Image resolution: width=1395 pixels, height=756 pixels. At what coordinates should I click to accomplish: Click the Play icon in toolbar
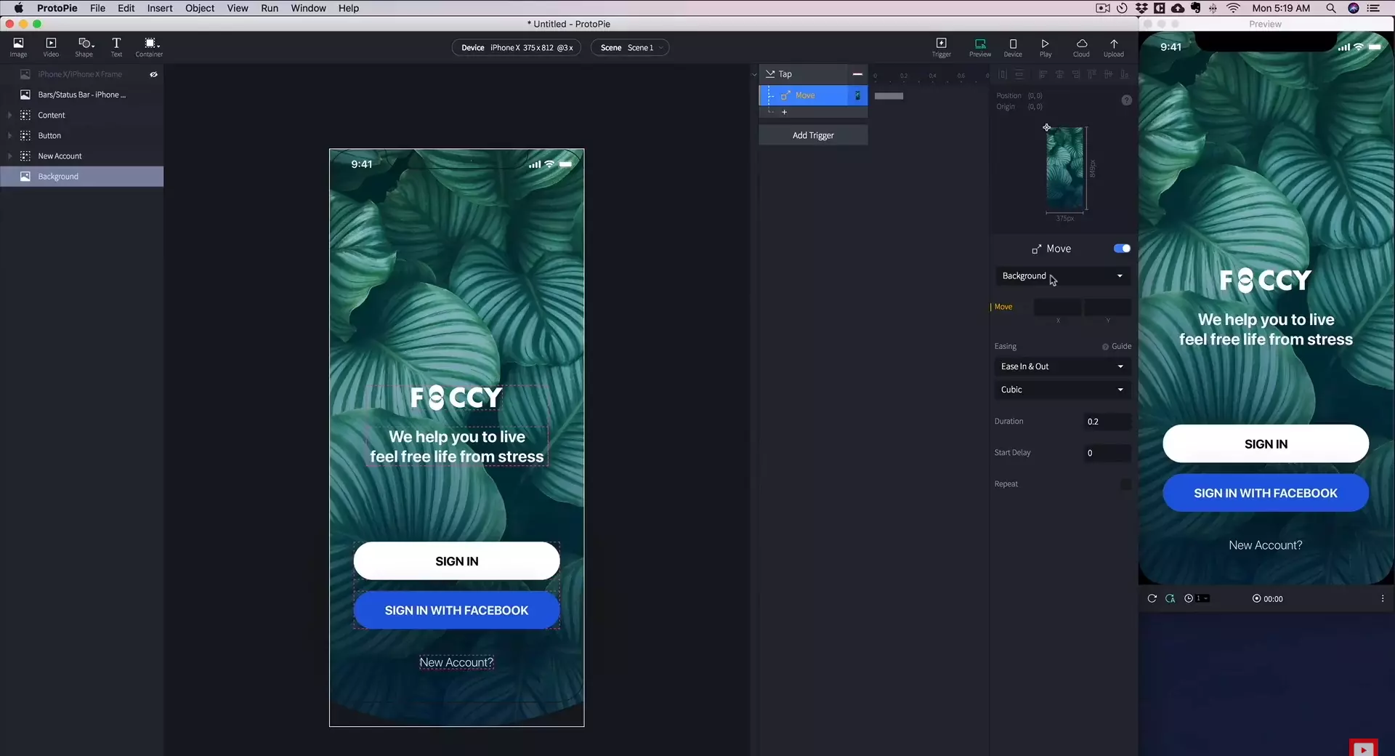[1046, 47]
